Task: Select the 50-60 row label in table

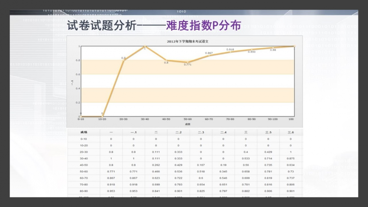Action: coord(84,172)
